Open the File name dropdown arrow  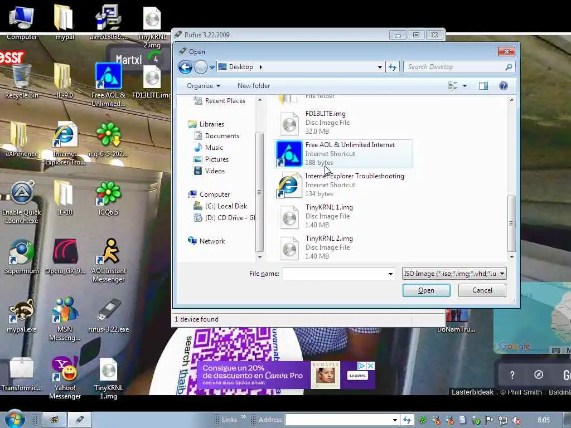(390, 274)
